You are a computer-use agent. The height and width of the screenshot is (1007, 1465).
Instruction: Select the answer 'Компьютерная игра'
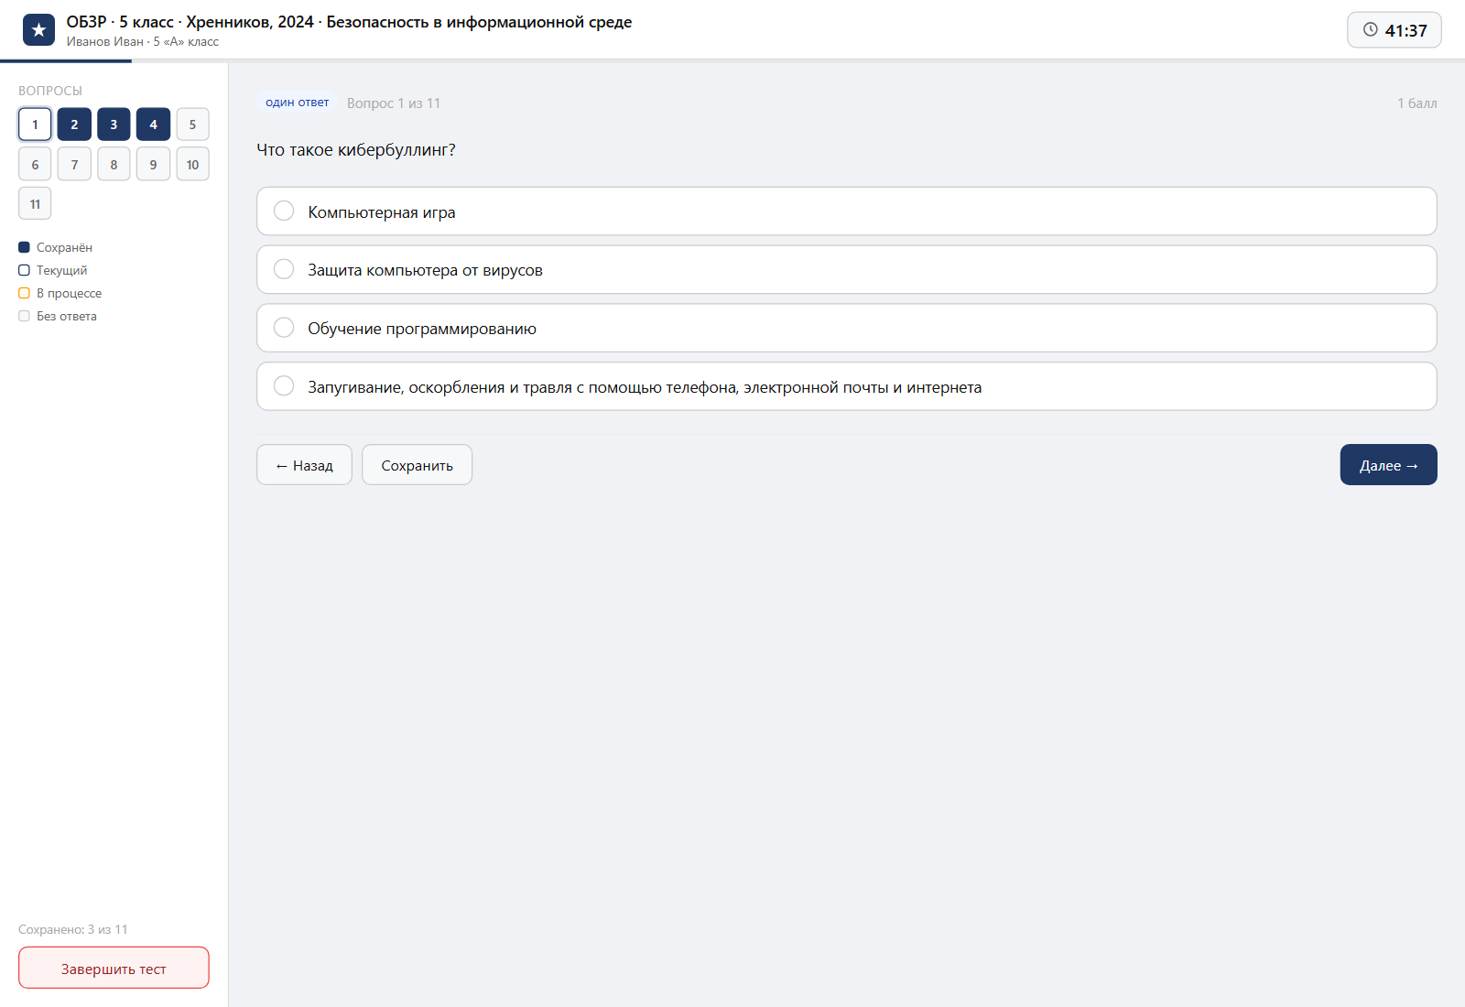click(846, 211)
